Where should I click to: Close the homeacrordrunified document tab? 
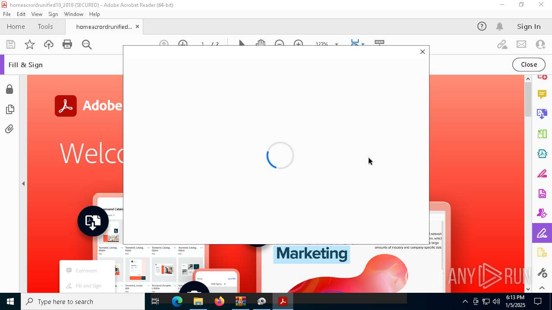tap(137, 27)
